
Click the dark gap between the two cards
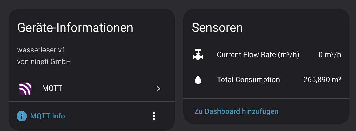pyautogui.click(x=179, y=65)
